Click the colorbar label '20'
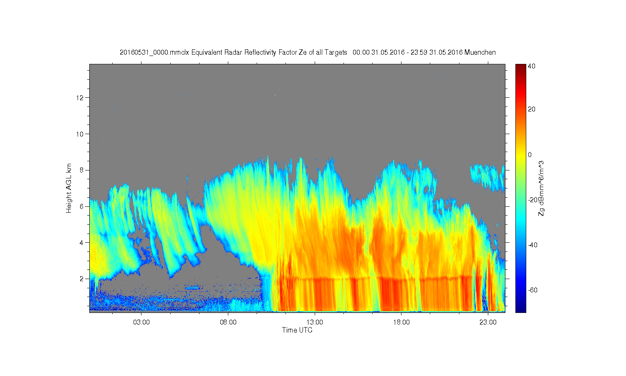The width and height of the screenshot is (626, 376). point(532,109)
